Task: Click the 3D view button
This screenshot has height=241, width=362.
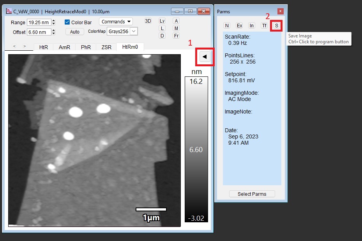Action: tap(148, 21)
